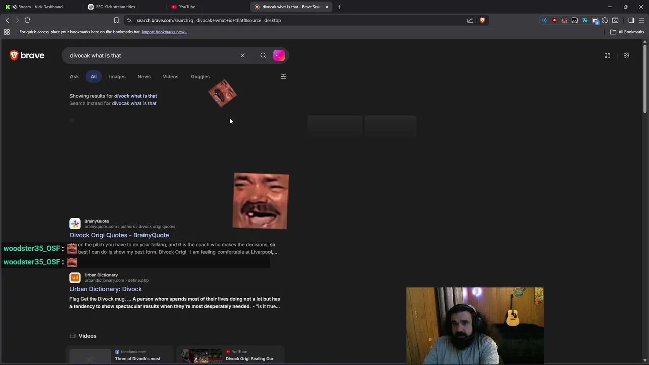
Task: Open Three of Divock's most Facebook video
Action: point(137,359)
